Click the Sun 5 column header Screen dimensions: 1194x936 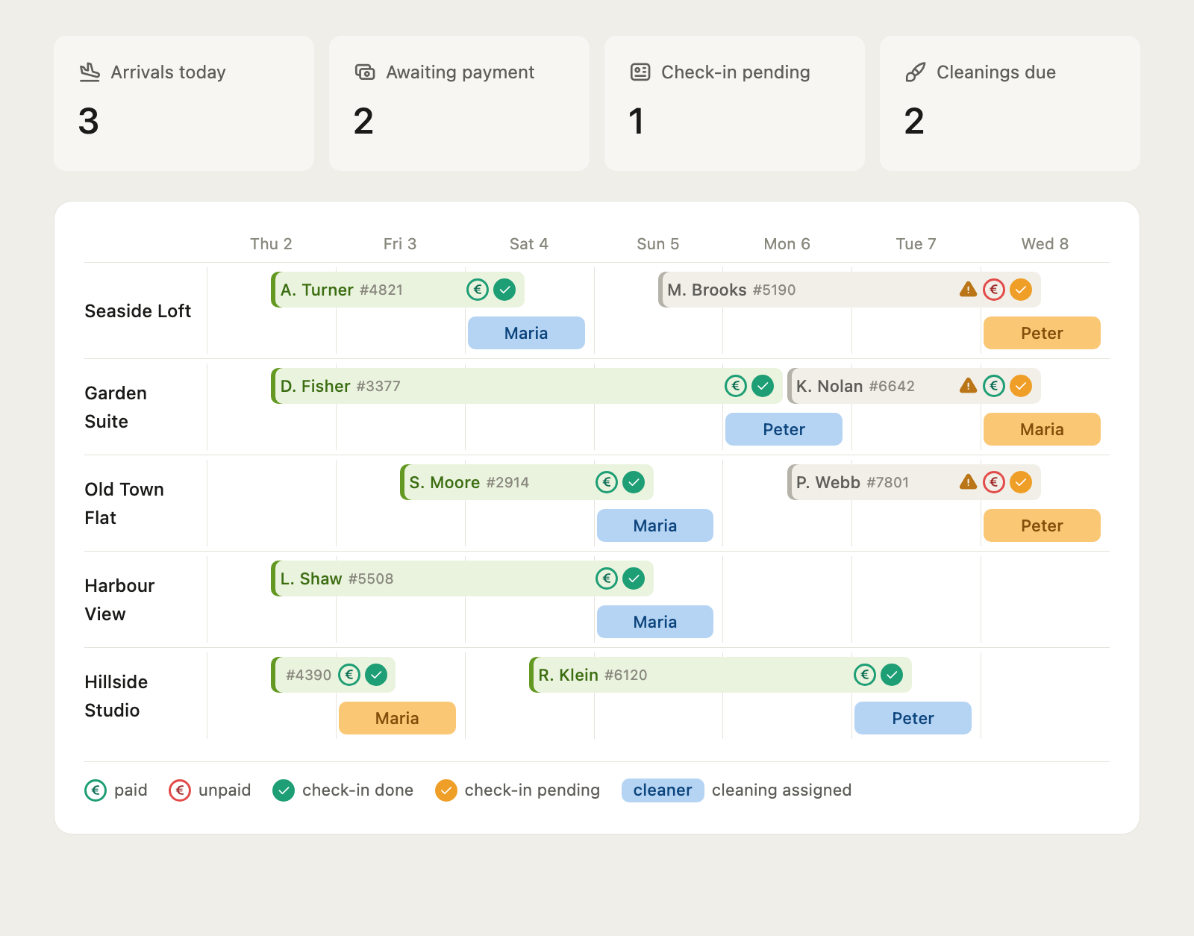(x=658, y=244)
